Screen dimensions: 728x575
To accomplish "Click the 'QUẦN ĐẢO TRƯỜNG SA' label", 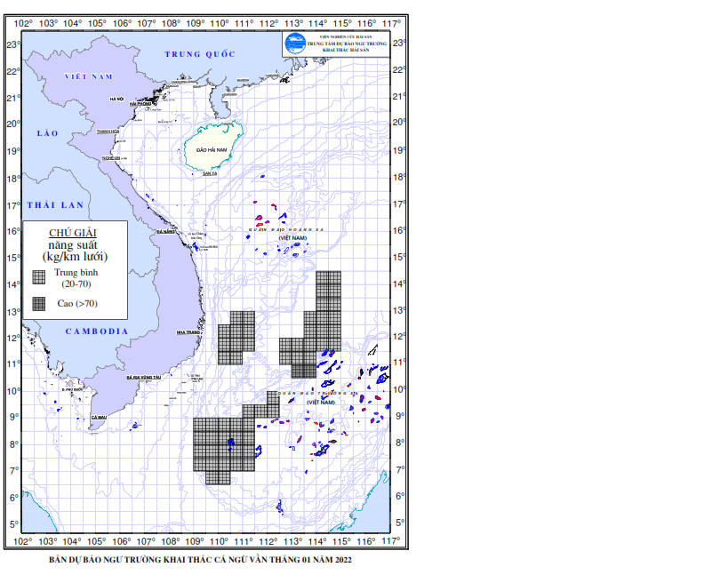I will (318, 394).
